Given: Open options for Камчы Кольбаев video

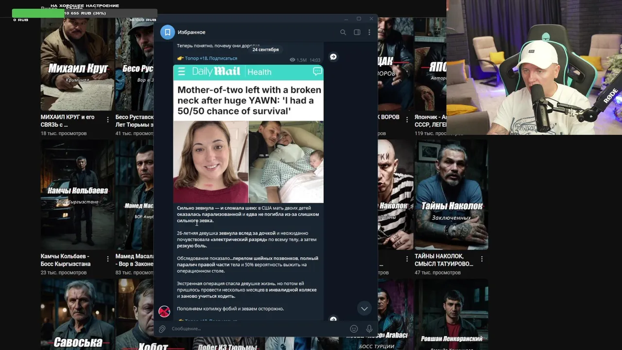Looking at the screenshot, I should pyautogui.click(x=108, y=259).
